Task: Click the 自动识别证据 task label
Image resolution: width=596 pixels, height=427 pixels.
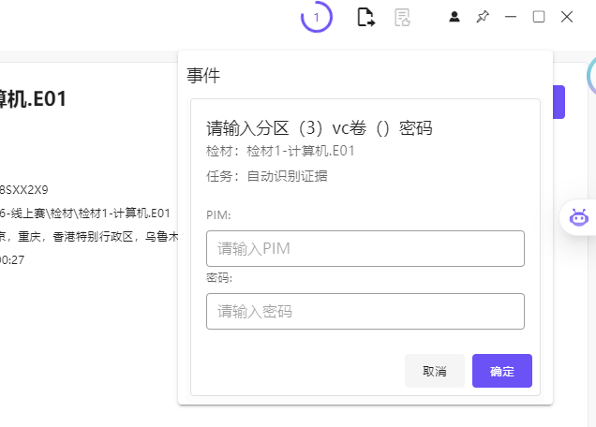Action: coord(287,176)
